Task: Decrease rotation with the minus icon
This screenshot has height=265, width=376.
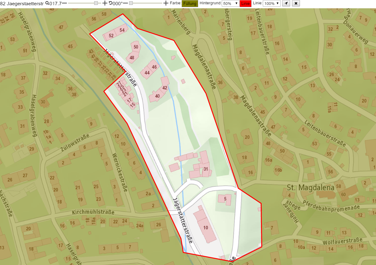Action: (125, 3)
